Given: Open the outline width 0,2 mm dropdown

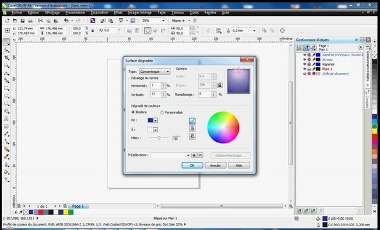Looking at the screenshot, I should click(x=254, y=31).
